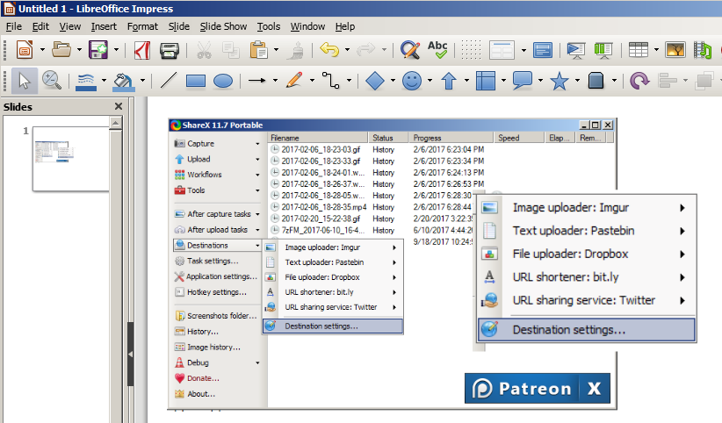Screen dimensions: 722x423
Task: Toggle the 3D objects cube tool
Action: click(596, 81)
